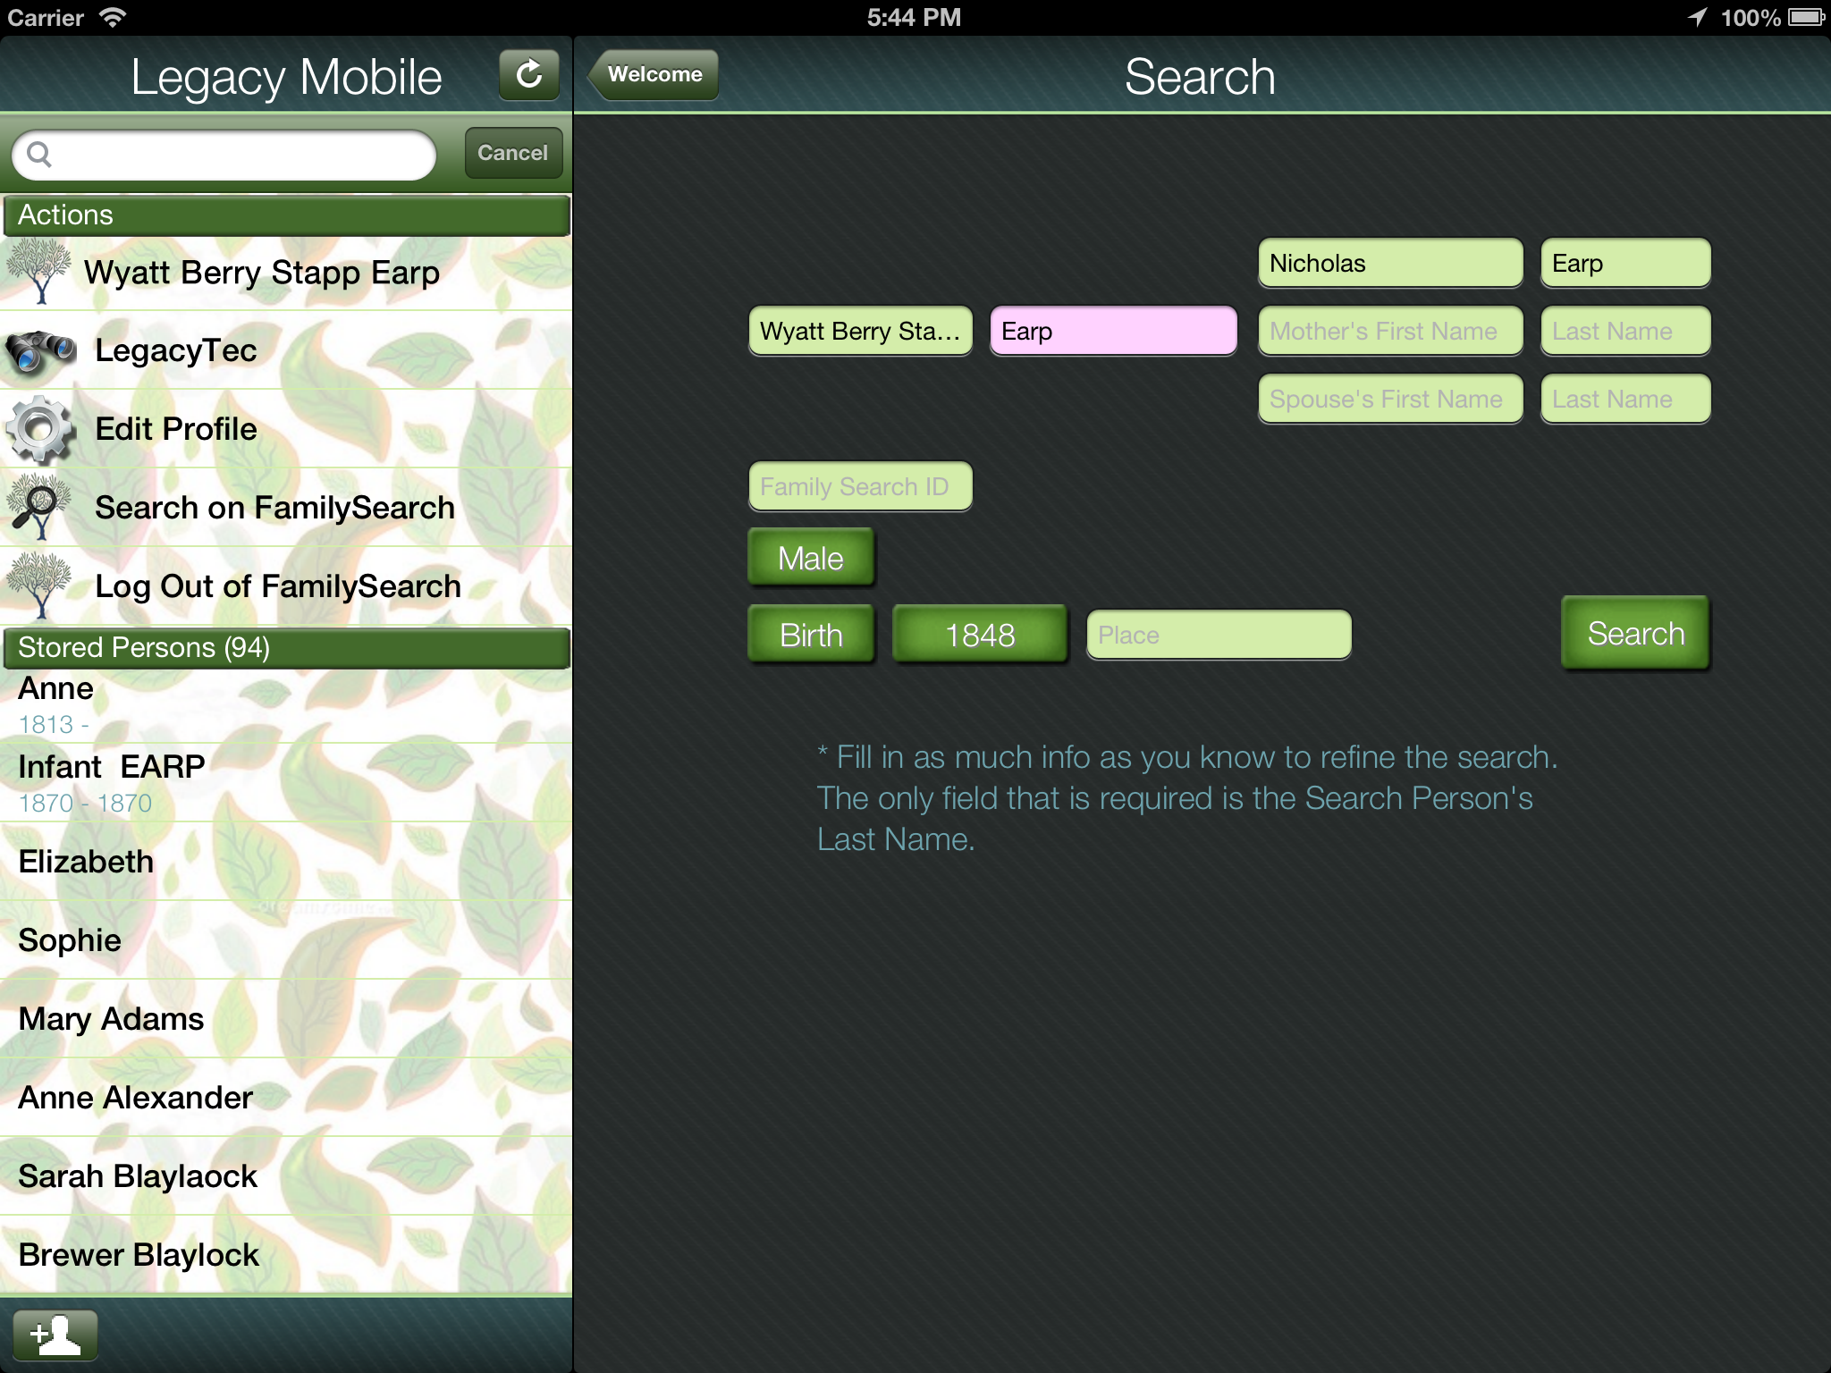Cancel the sidebar search
The width and height of the screenshot is (1831, 1373).
(x=512, y=153)
